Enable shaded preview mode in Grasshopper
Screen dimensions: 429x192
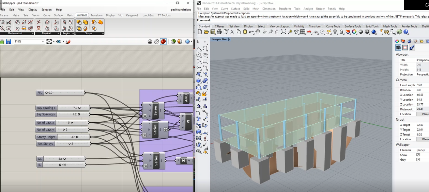click(163, 41)
